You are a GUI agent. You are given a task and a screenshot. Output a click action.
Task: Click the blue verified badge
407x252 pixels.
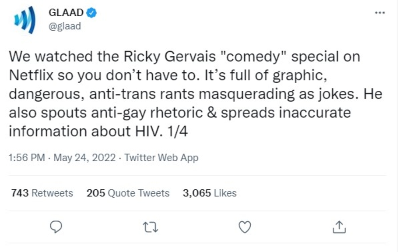(91, 13)
